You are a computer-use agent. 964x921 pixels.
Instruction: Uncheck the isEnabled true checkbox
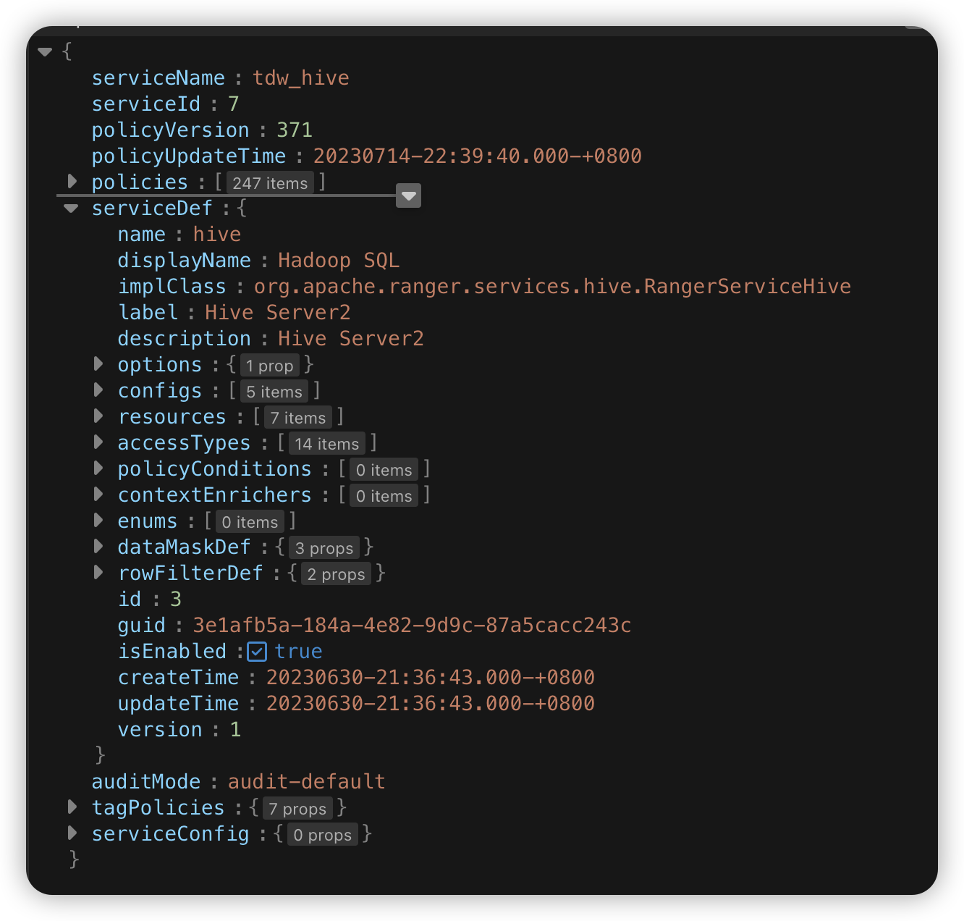coord(257,652)
